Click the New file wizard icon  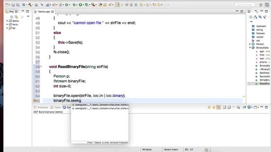coord(7,5)
